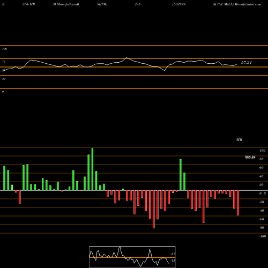Click the 'SI(TM)' header text

pyautogui.click(x=102, y=4)
